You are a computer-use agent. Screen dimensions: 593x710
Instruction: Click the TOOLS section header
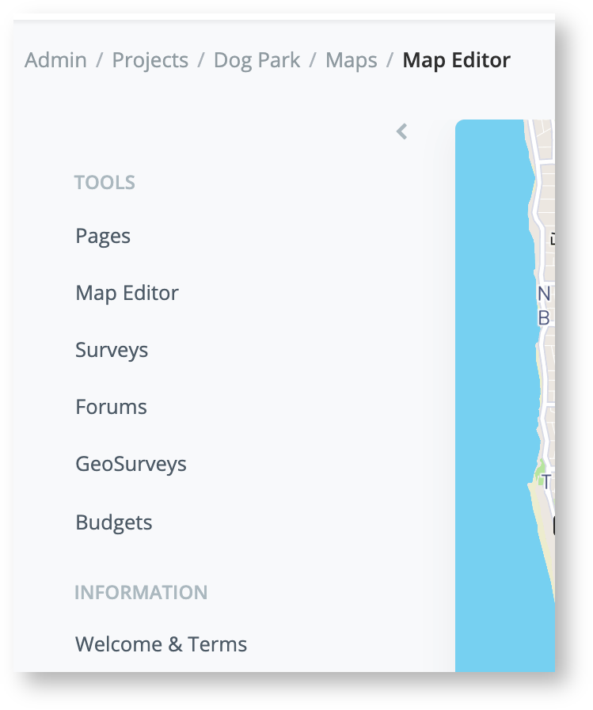[105, 182]
